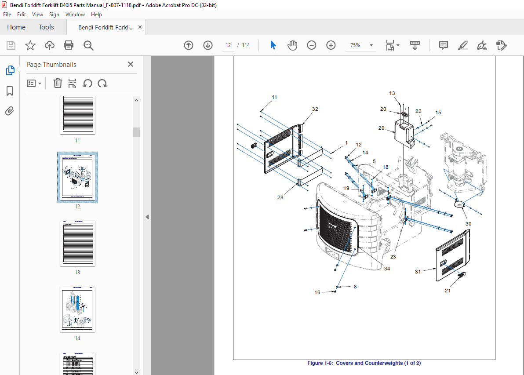Collapse the navigation pane arrow

147,217
